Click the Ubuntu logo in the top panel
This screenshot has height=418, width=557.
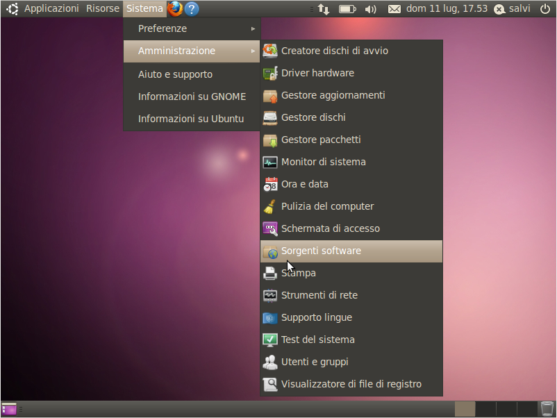pos(12,9)
